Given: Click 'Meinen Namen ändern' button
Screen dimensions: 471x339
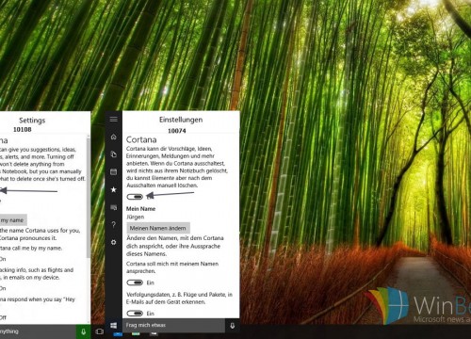Looking at the screenshot, I should [x=158, y=228].
